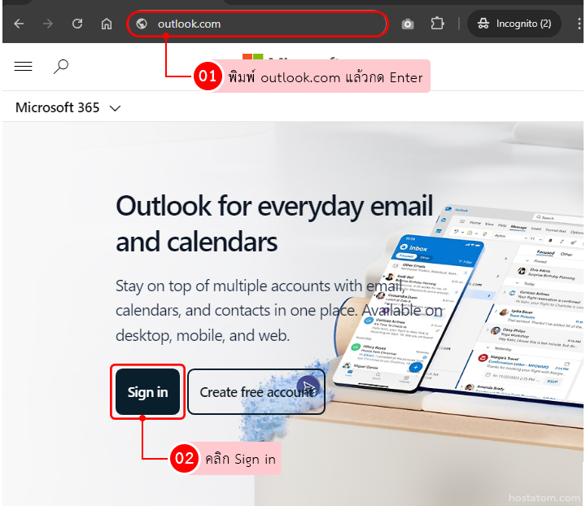The height and width of the screenshot is (506, 586).
Task: Open the browser home page icon
Action: point(107,24)
